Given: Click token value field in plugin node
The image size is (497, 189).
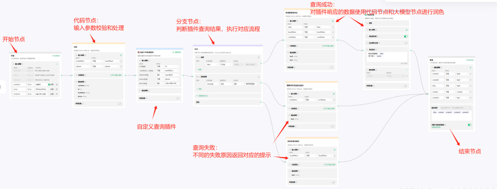Looking at the screenshot, I should pos(172,83).
